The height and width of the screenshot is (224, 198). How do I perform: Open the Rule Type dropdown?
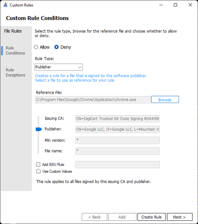(59, 67)
